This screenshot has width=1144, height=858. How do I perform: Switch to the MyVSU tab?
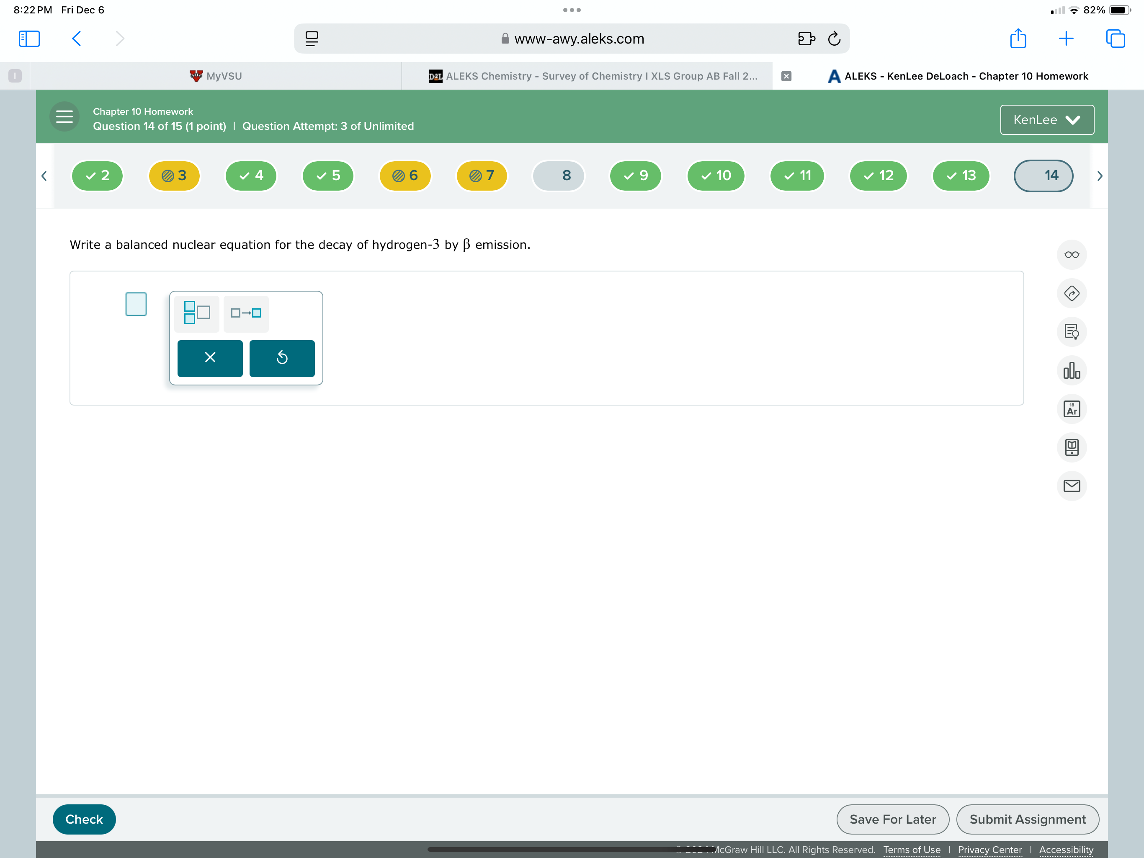(x=216, y=76)
